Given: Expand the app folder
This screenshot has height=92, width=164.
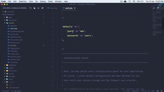Looking at the screenshot, I should coord(10,17).
